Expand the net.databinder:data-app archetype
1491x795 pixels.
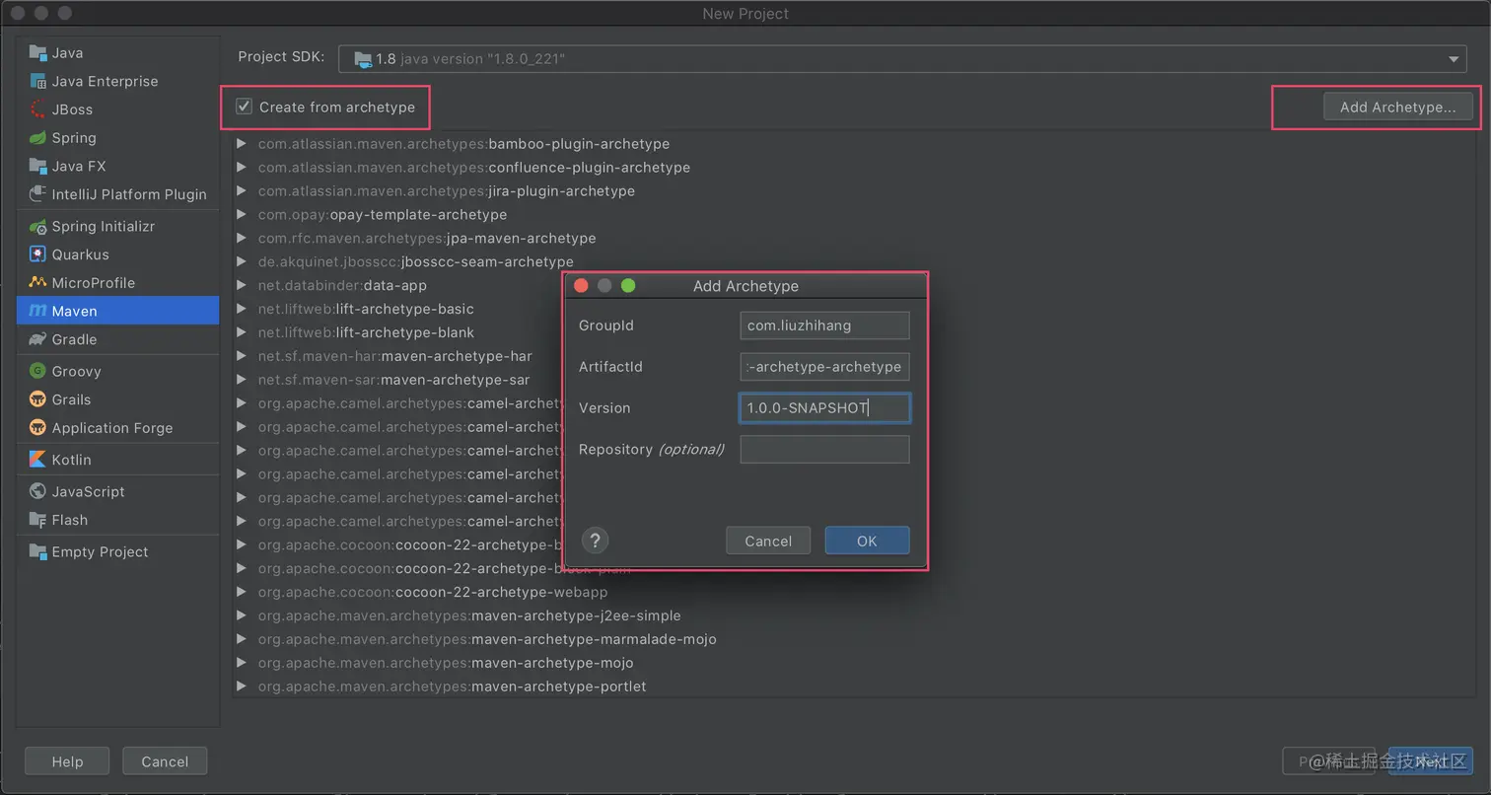[241, 285]
